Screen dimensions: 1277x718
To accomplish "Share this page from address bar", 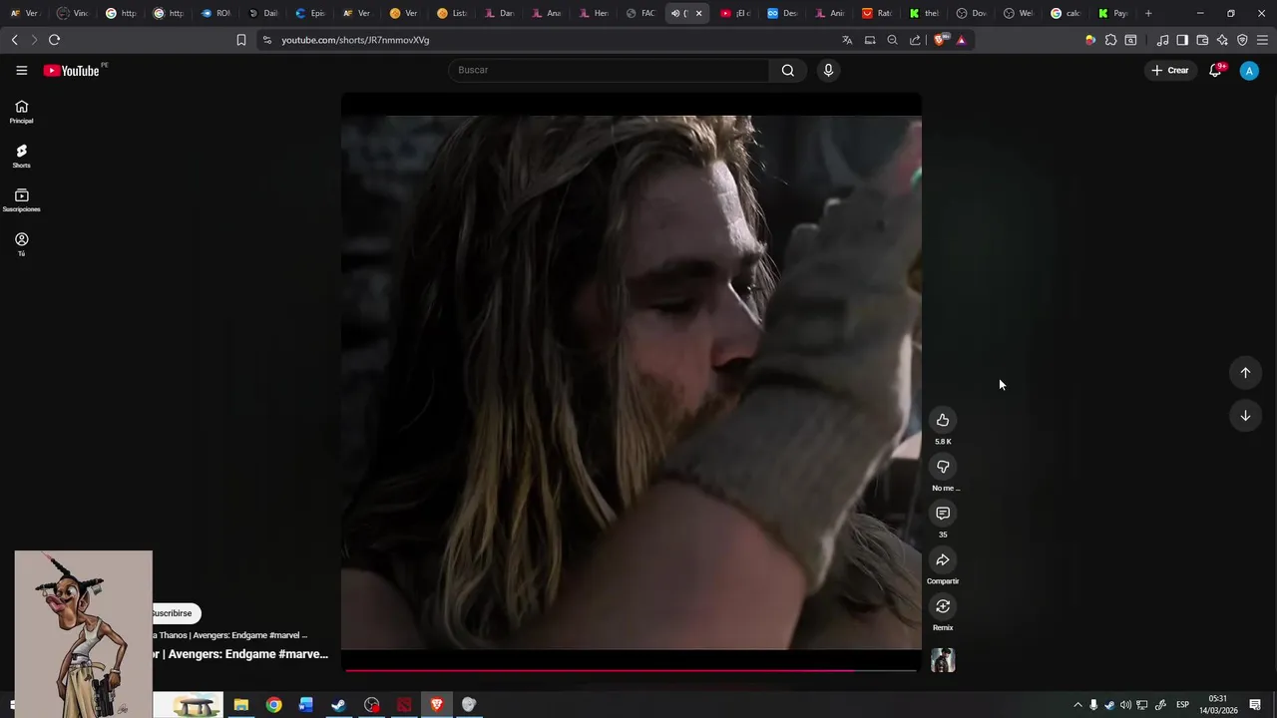I will pyautogui.click(x=915, y=40).
